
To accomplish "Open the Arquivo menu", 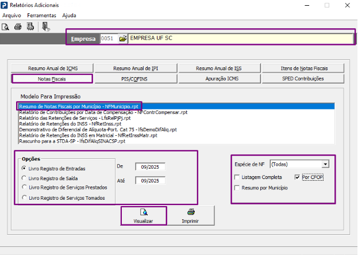I will [x=12, y=14].
